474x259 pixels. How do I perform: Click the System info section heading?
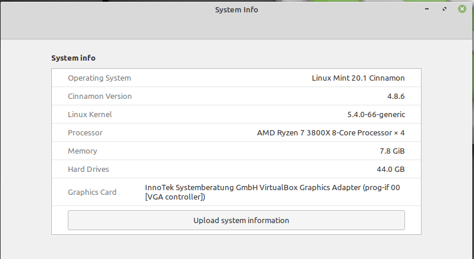tap(73, 58)
